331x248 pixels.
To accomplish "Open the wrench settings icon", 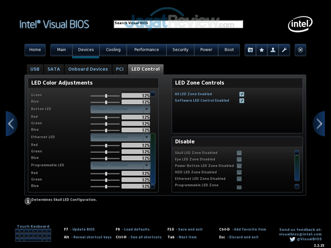I will [x=284, y=50].
